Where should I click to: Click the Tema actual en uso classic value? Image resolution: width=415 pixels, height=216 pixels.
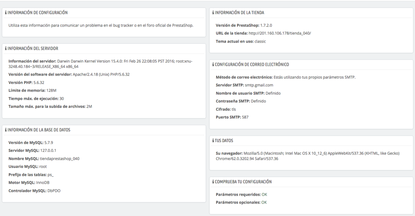point(260,41)
